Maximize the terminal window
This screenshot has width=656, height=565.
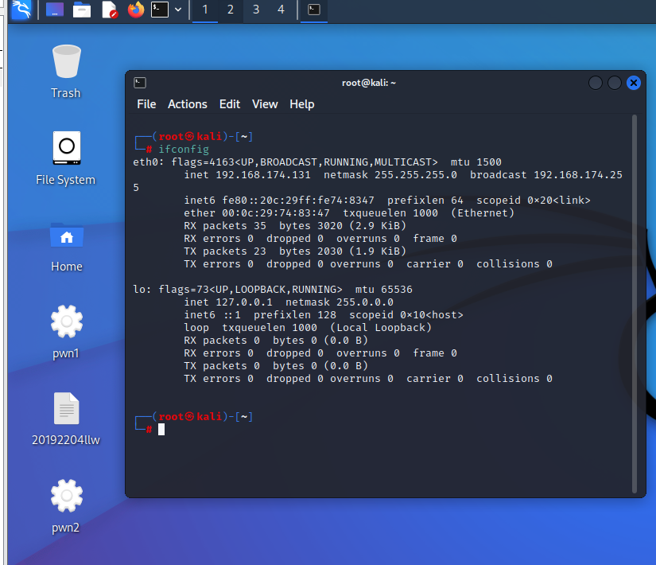pos(614,83)
